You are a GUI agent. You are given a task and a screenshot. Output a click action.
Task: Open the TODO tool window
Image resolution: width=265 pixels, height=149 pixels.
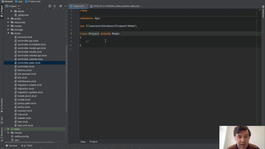pos(26,146)
